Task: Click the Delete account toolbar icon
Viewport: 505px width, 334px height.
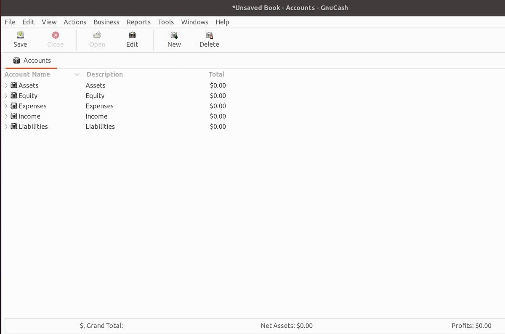Action: click(x=209, y=39)
